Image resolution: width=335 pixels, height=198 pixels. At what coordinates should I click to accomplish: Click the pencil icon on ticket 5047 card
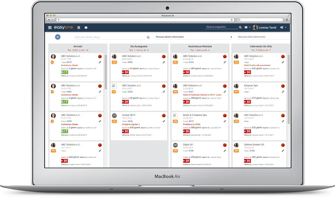tap(225, 92)
